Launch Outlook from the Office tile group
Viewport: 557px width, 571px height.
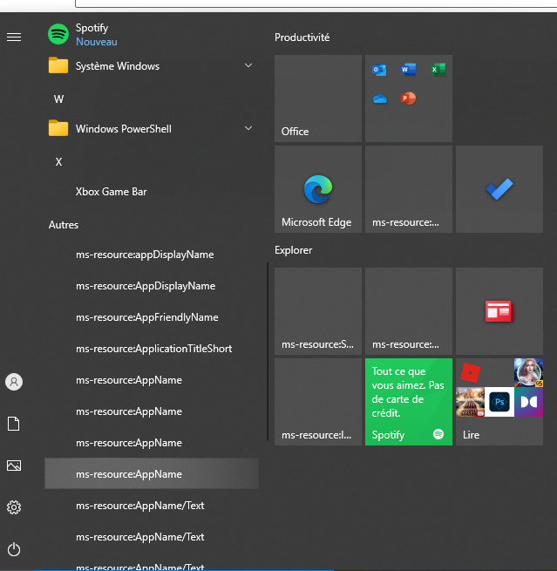click(379, 69)
